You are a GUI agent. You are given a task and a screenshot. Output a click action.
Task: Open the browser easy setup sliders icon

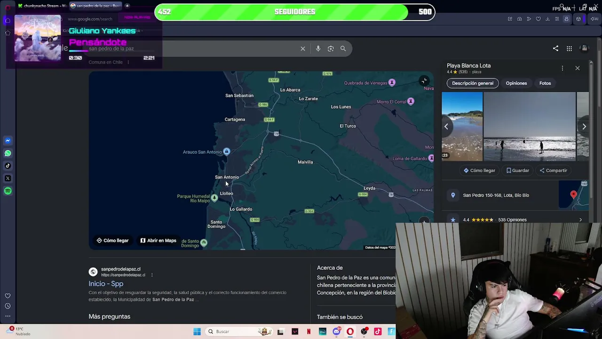(557, 19)
